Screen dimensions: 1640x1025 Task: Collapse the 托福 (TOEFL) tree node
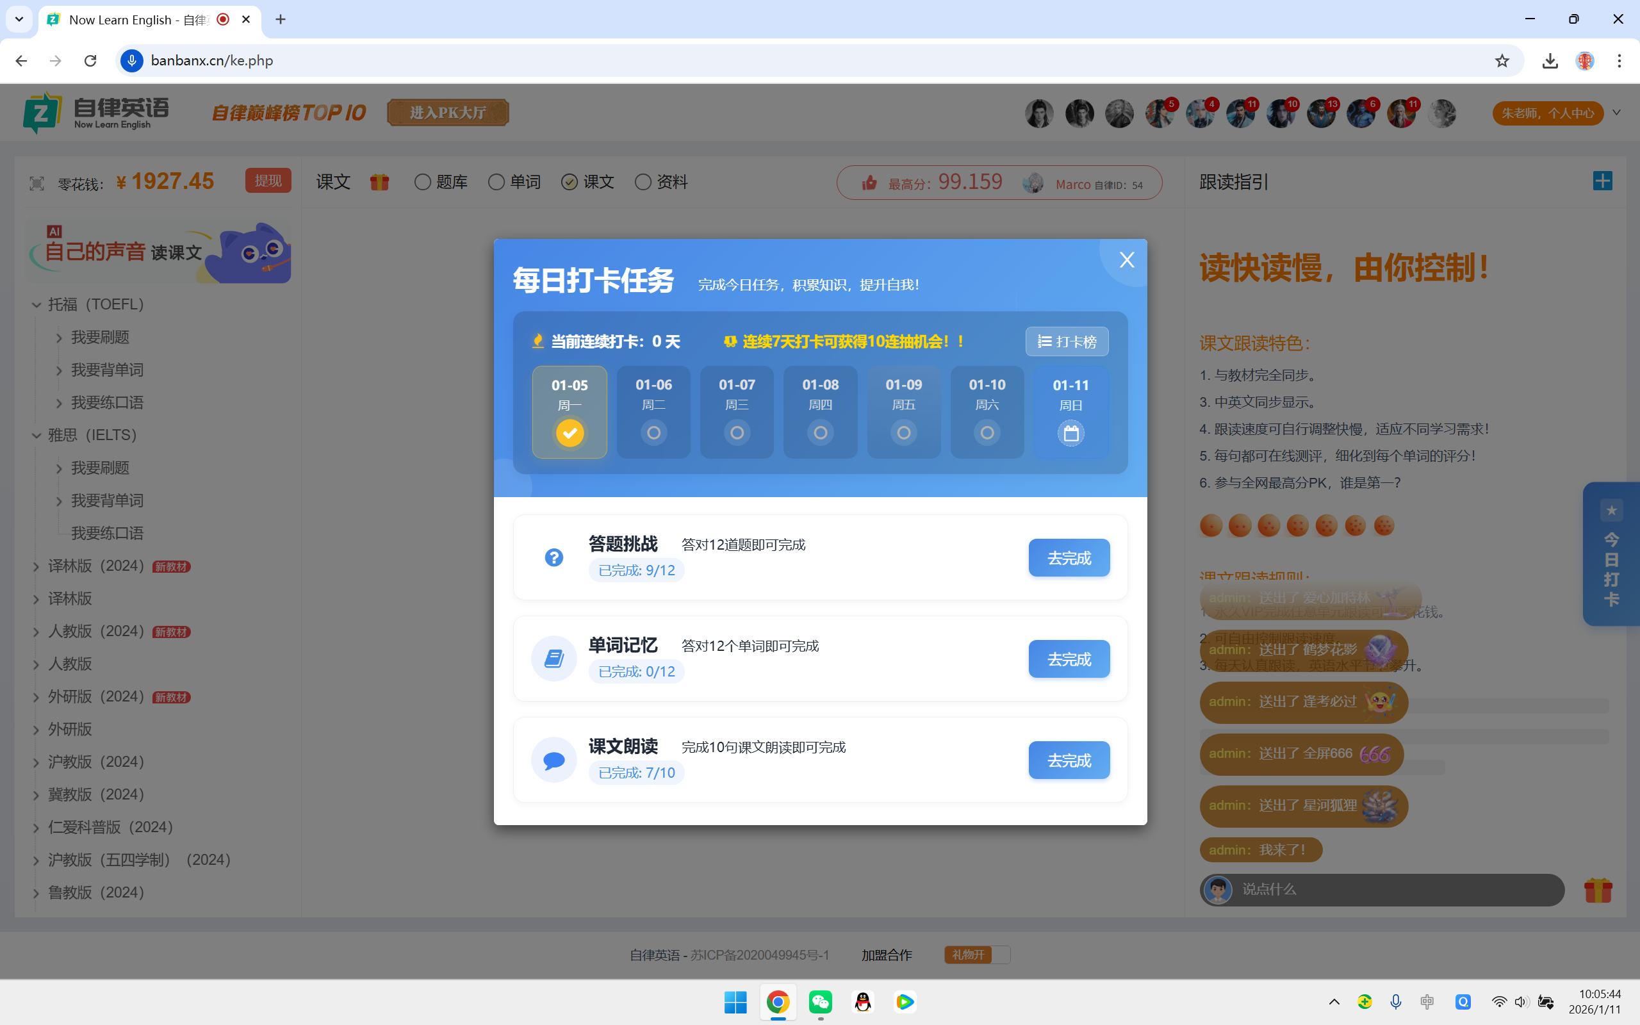coord(37,305)
